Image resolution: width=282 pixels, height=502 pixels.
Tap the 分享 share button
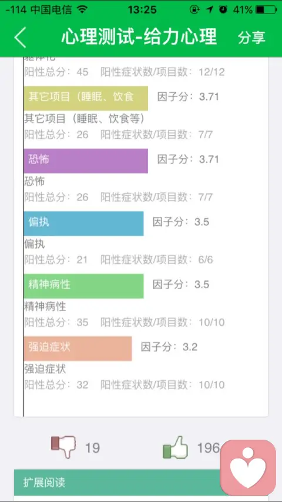tap(251, 37)
